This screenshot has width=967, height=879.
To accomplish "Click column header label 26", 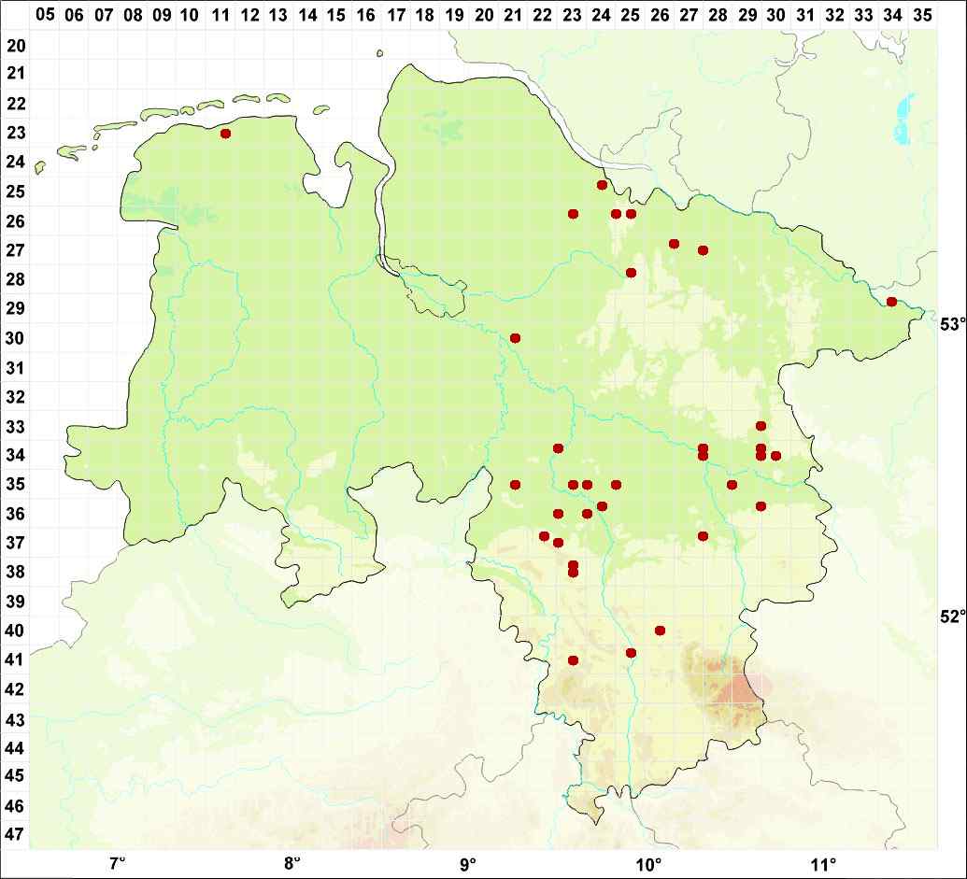I will [660, 14].
